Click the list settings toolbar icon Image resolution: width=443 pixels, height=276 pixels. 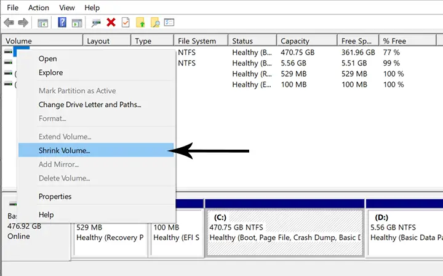[x=169, y=22]
